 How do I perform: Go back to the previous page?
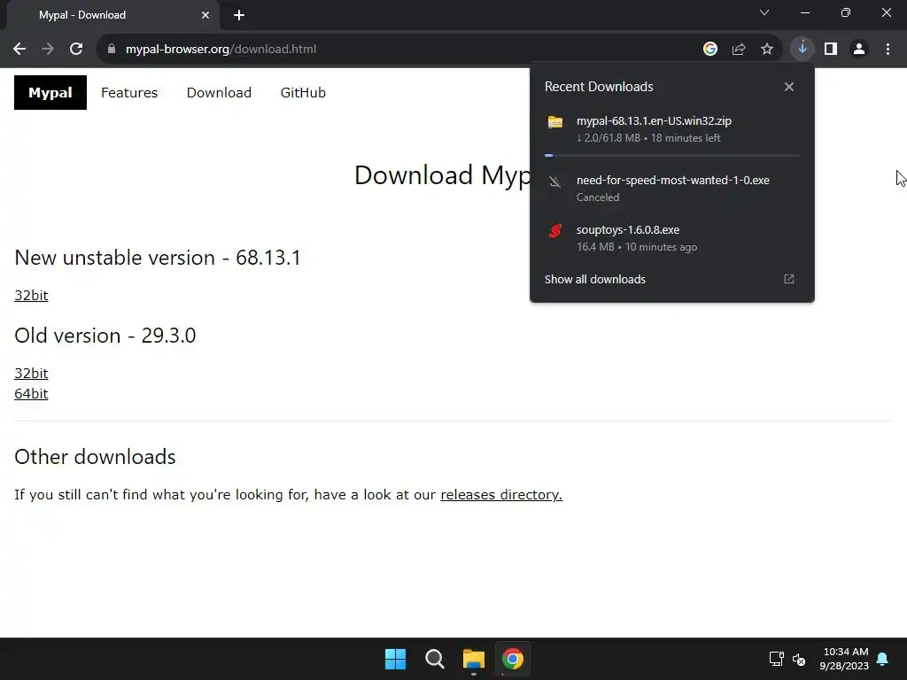pyautogui.click(x=19, y=50)
